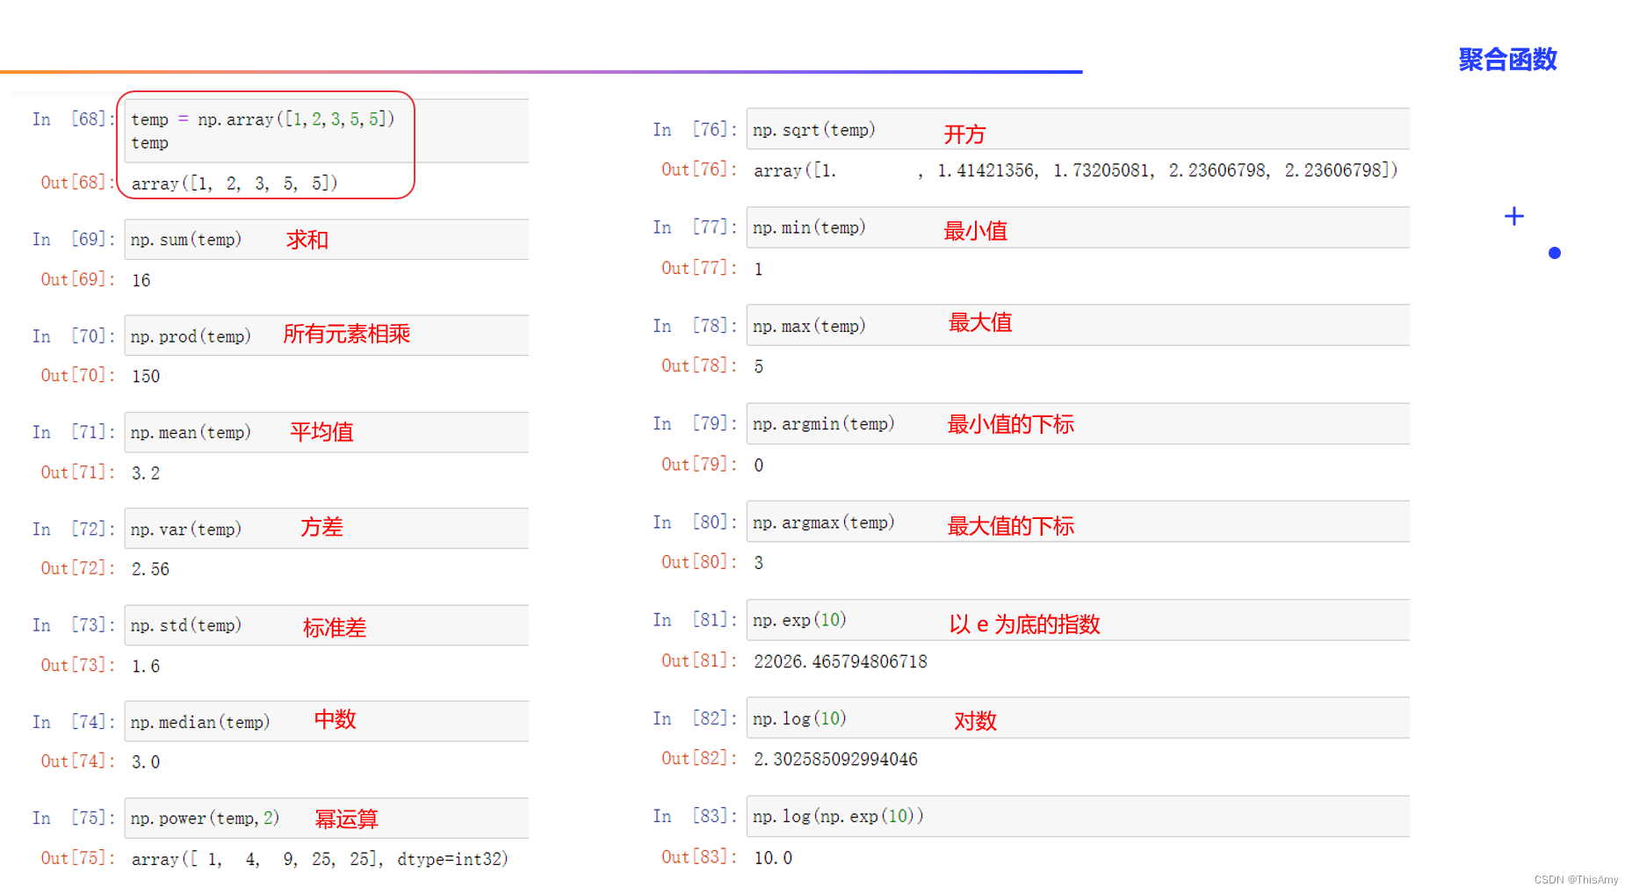Screen dimensions: 1632x894
Task: Click the red annotation 所有元素相乘
Action: pyautogui.click(x=347, y=334)
